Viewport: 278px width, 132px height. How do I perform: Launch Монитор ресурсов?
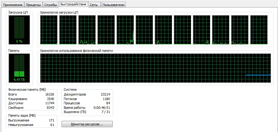[x=87, y=124]
